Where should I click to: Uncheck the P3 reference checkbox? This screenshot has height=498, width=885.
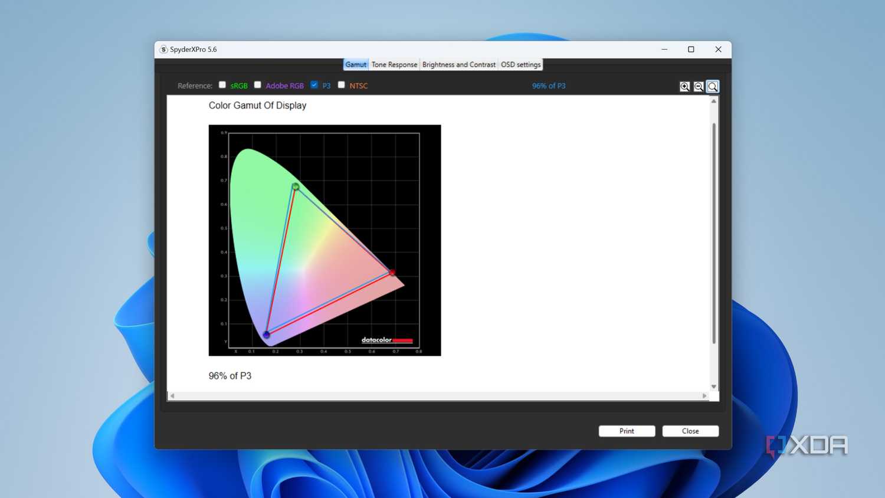(314, 85)
